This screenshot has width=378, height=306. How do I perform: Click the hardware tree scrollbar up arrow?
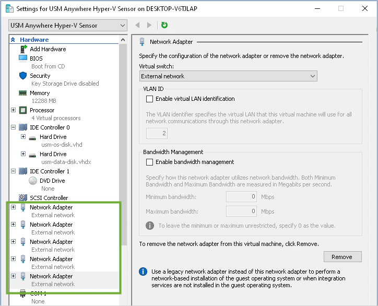tap(123, 40)
